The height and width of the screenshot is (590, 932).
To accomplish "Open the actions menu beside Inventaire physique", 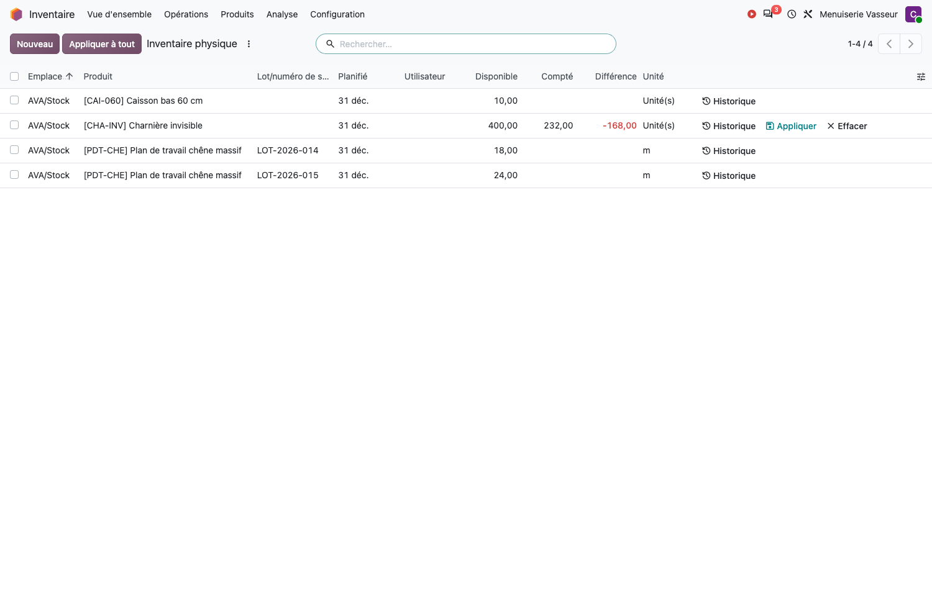I will pos(249,44).
